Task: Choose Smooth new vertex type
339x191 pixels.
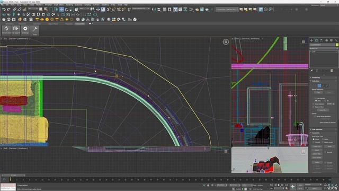Action: click(x=314, y=142)
